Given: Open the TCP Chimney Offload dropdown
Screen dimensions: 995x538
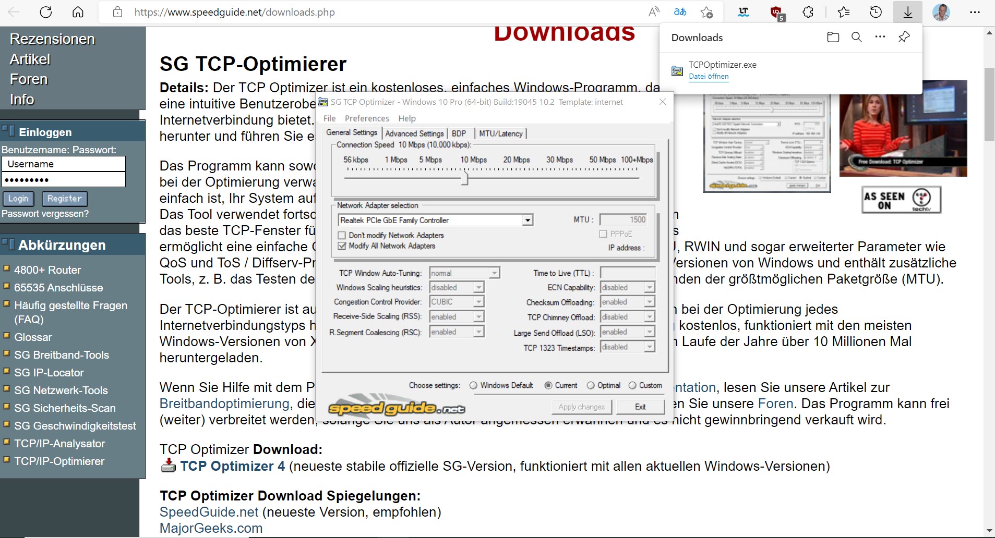Looking at the screenshot, I should coord(649,317).
